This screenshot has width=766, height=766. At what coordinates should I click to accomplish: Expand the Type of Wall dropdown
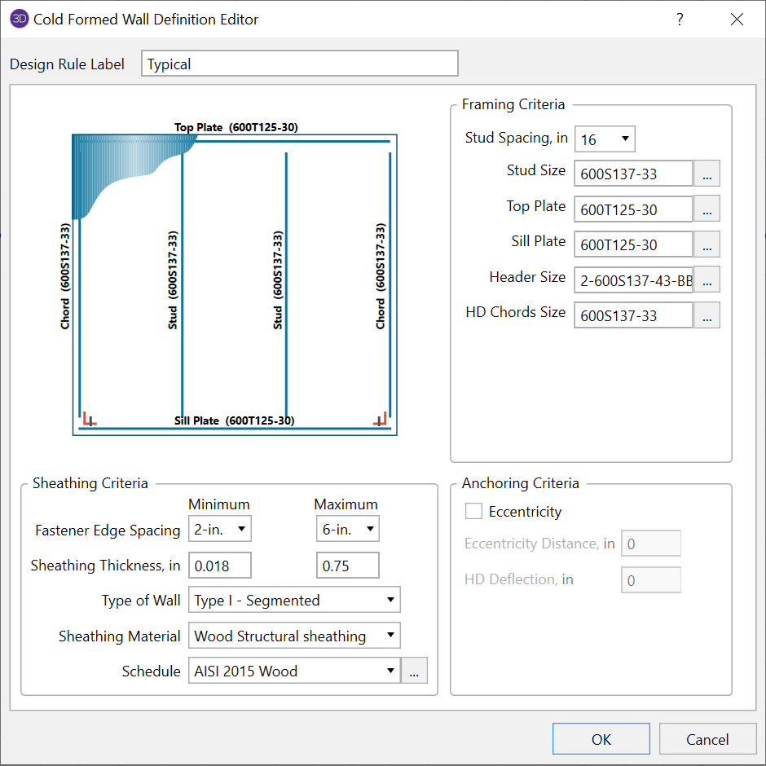294,601
